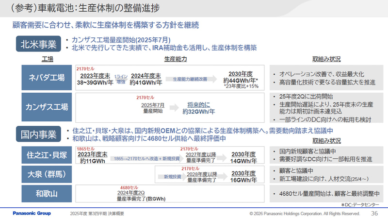Select bullet オペレーション改善で、収益最大化
This screenshot has width=388, height=218.
[x=322, y=74]
